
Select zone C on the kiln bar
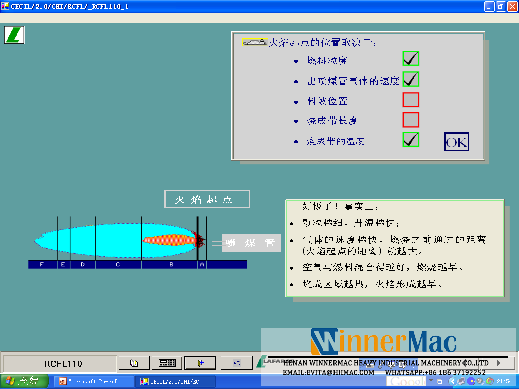tap(118, 264)
